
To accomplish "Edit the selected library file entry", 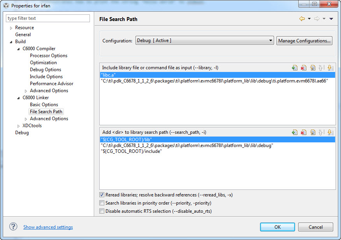I will 313,68.
